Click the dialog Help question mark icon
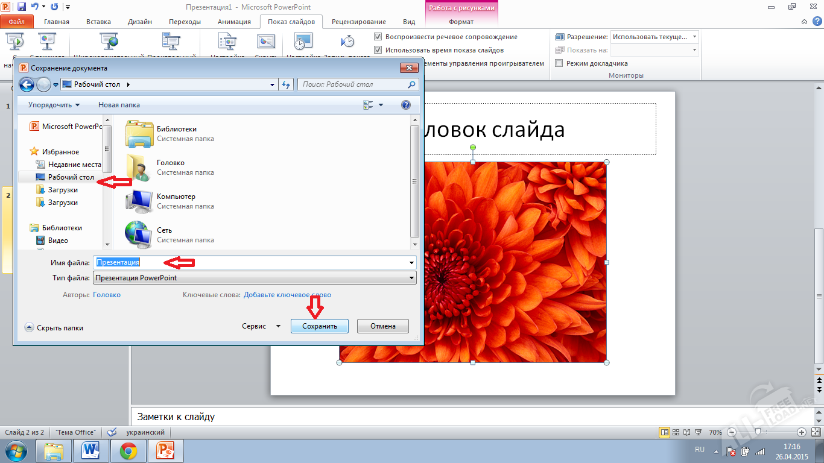Viewport: 824px width, 463px height. coord(405,104)
